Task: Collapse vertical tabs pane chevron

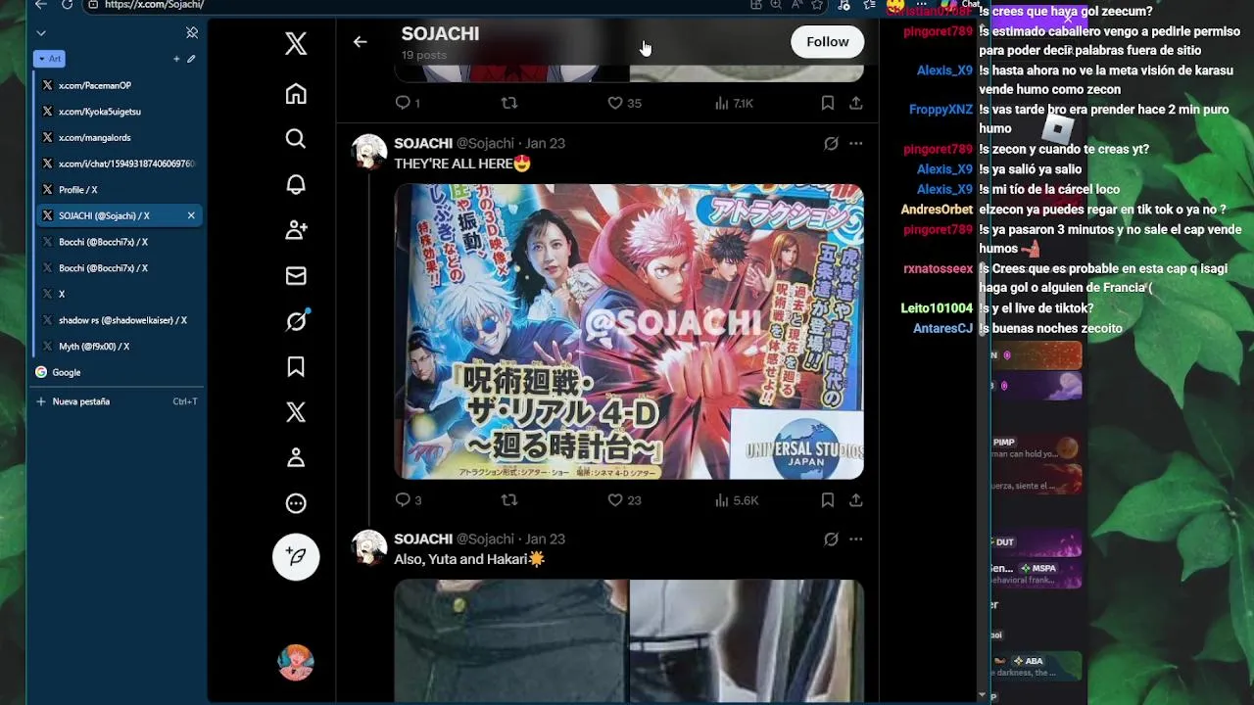Action: tap(41, 33)
